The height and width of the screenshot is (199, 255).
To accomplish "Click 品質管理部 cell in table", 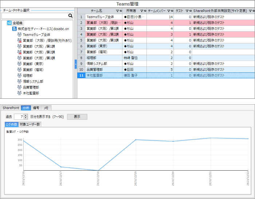I will point(104,69).
